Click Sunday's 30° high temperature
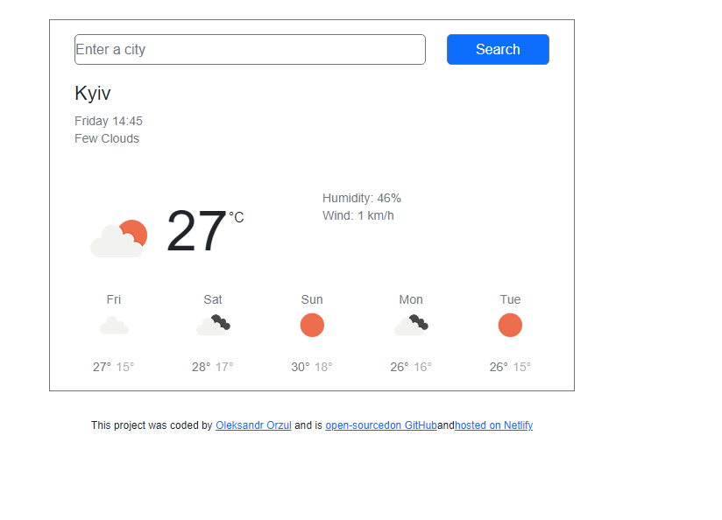The width and height of the screenshot is (722, 520). (301, 367)
